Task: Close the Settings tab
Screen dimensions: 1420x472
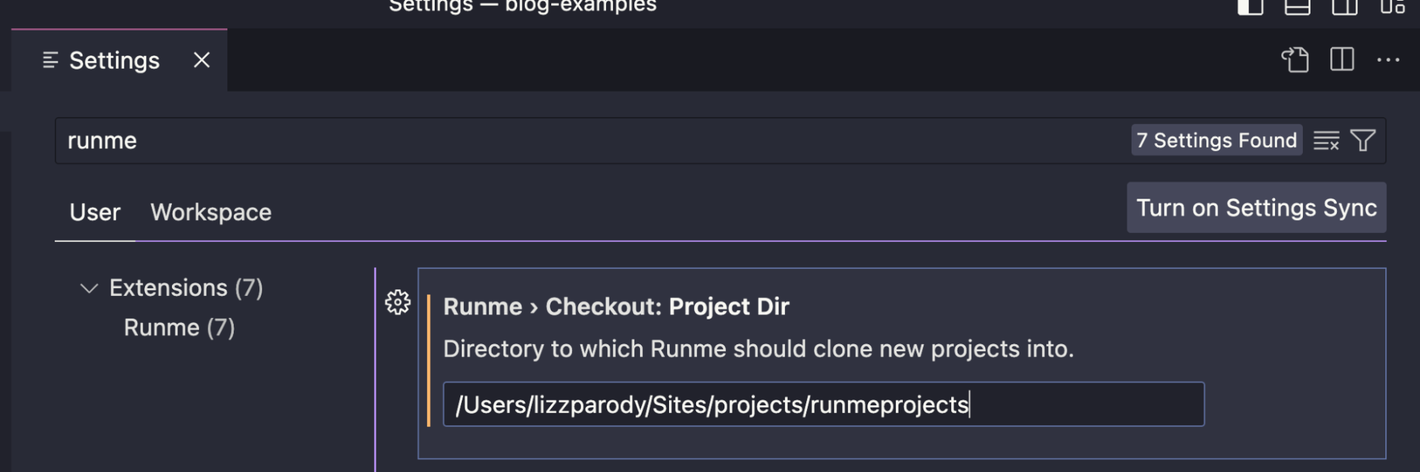Action: (x=201, y=60)
